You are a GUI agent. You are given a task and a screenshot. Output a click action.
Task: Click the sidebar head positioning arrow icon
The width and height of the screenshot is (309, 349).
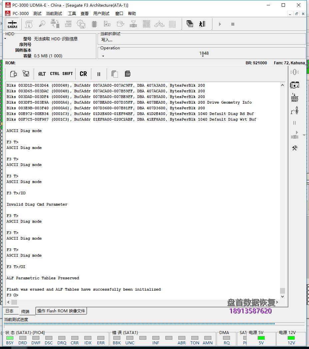(295, 135)
